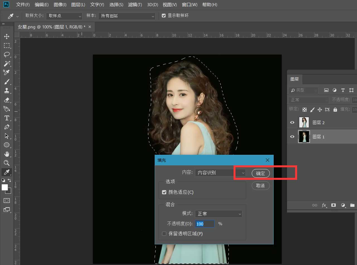
Task: Create new fill or adjustment layer
Action: click(343, 205)
